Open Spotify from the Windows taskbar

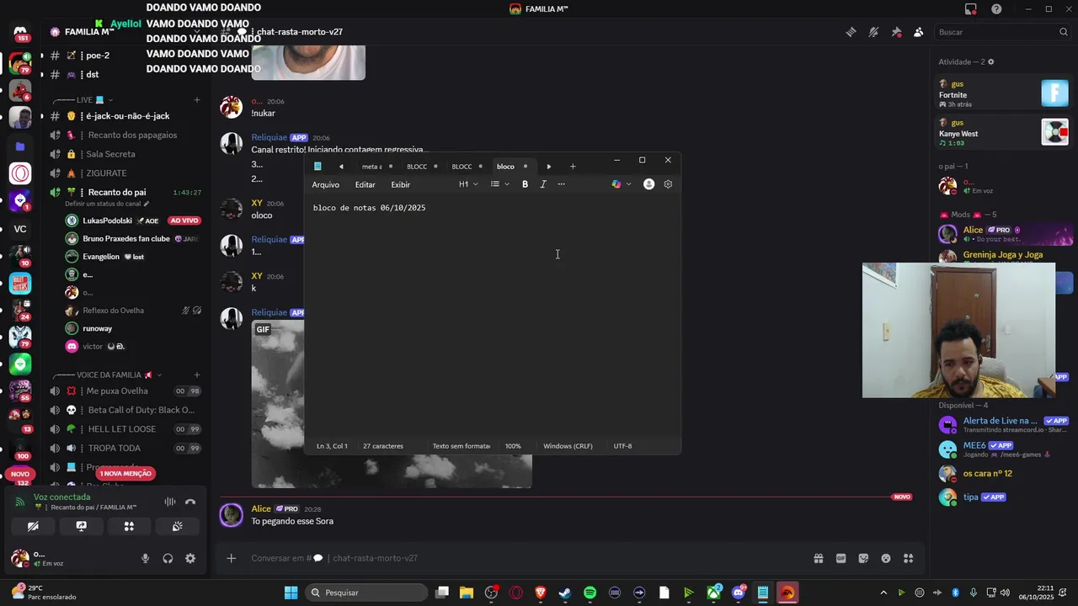point(590,593)
